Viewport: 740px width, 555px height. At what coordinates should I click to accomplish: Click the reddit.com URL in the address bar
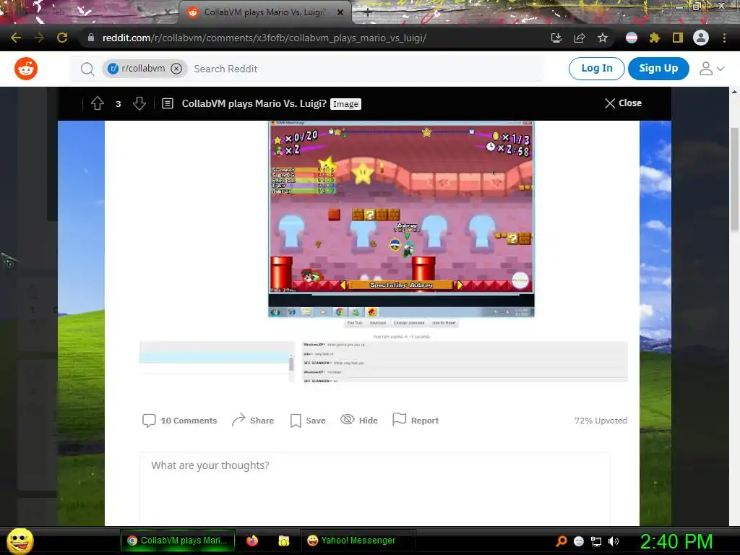coord(264,38)
